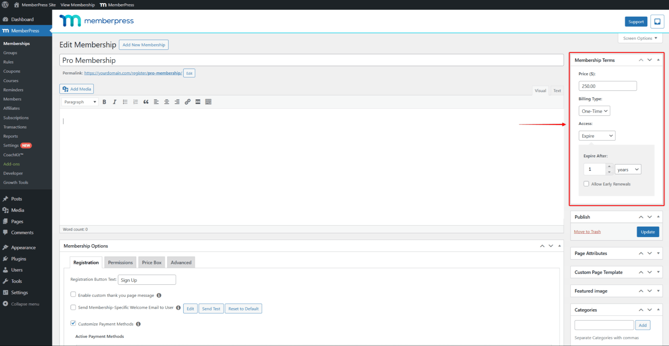Click the Move to Trash link
The height and width of the screenshot is (346, 669).
pyautogui.click(x=587, y=232)
